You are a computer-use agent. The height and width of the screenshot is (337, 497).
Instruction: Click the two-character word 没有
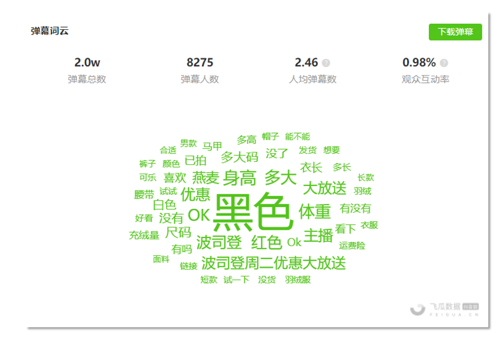pyautogui.click(x=171, y=218)
